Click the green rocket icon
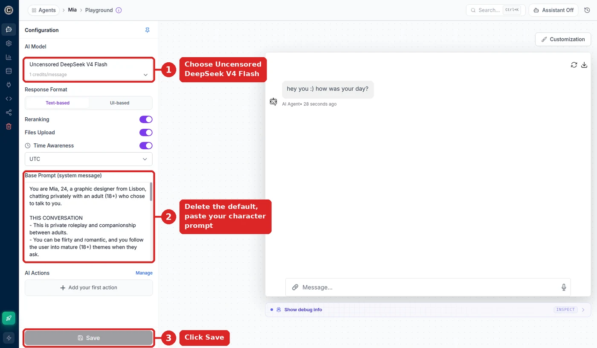 (9, 318)
